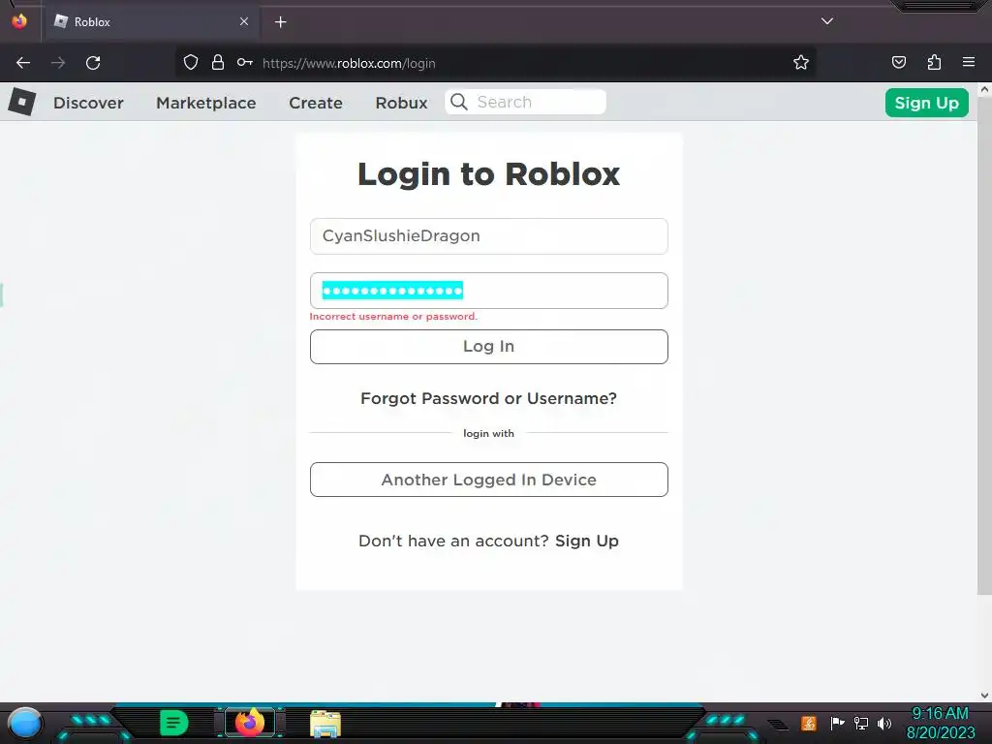Open the Start orb on taskbar
This screenshot has width=992, height=744.
(25, 723)
